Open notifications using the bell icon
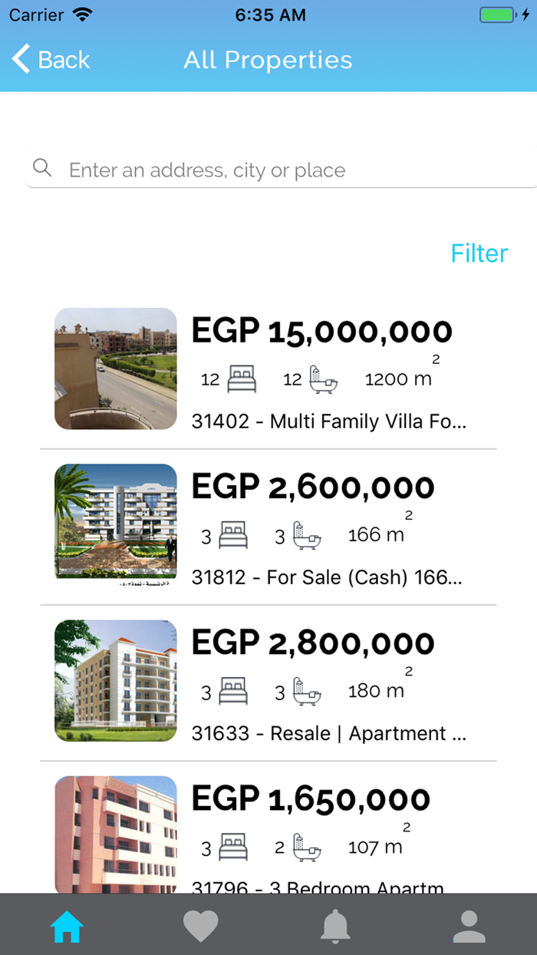Viewport: 537px width, 955px height. click(335, 926)
